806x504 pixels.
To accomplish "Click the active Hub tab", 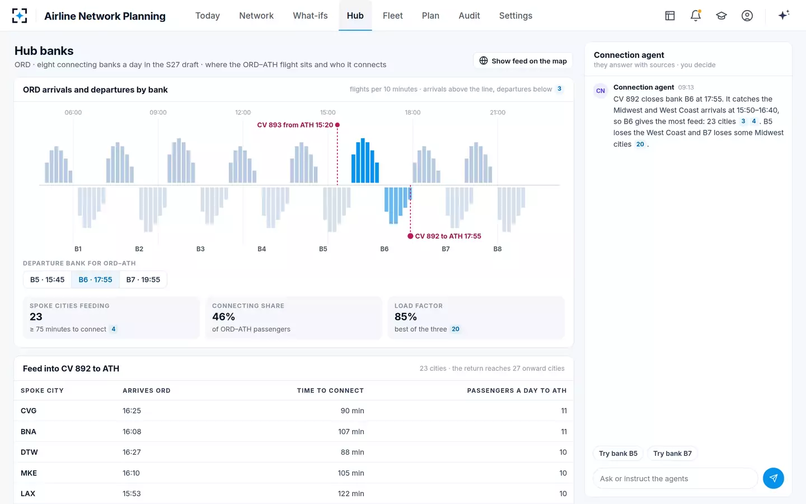I will click(x=355, y=16).
